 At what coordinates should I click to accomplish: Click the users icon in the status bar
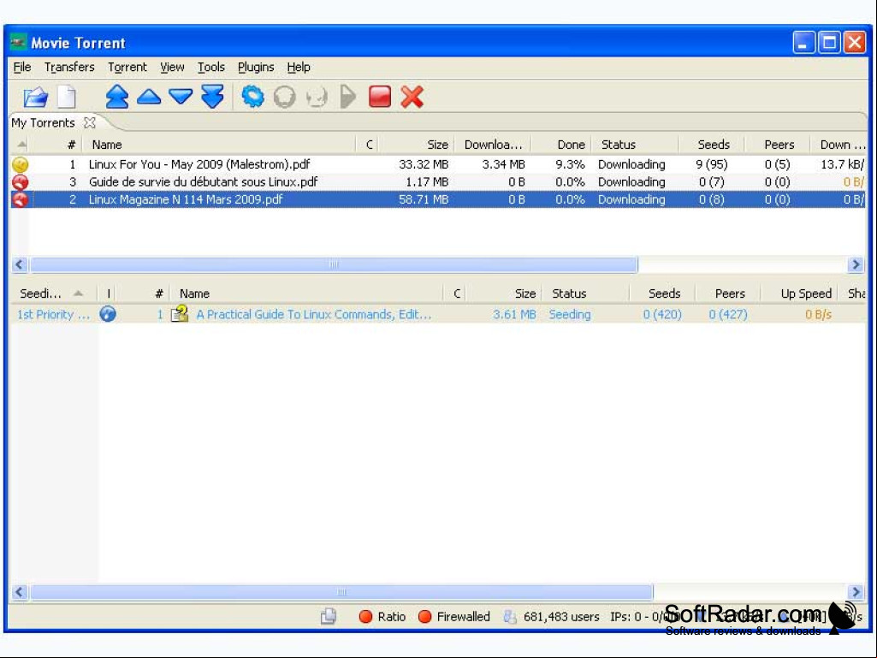pos(510,617)
